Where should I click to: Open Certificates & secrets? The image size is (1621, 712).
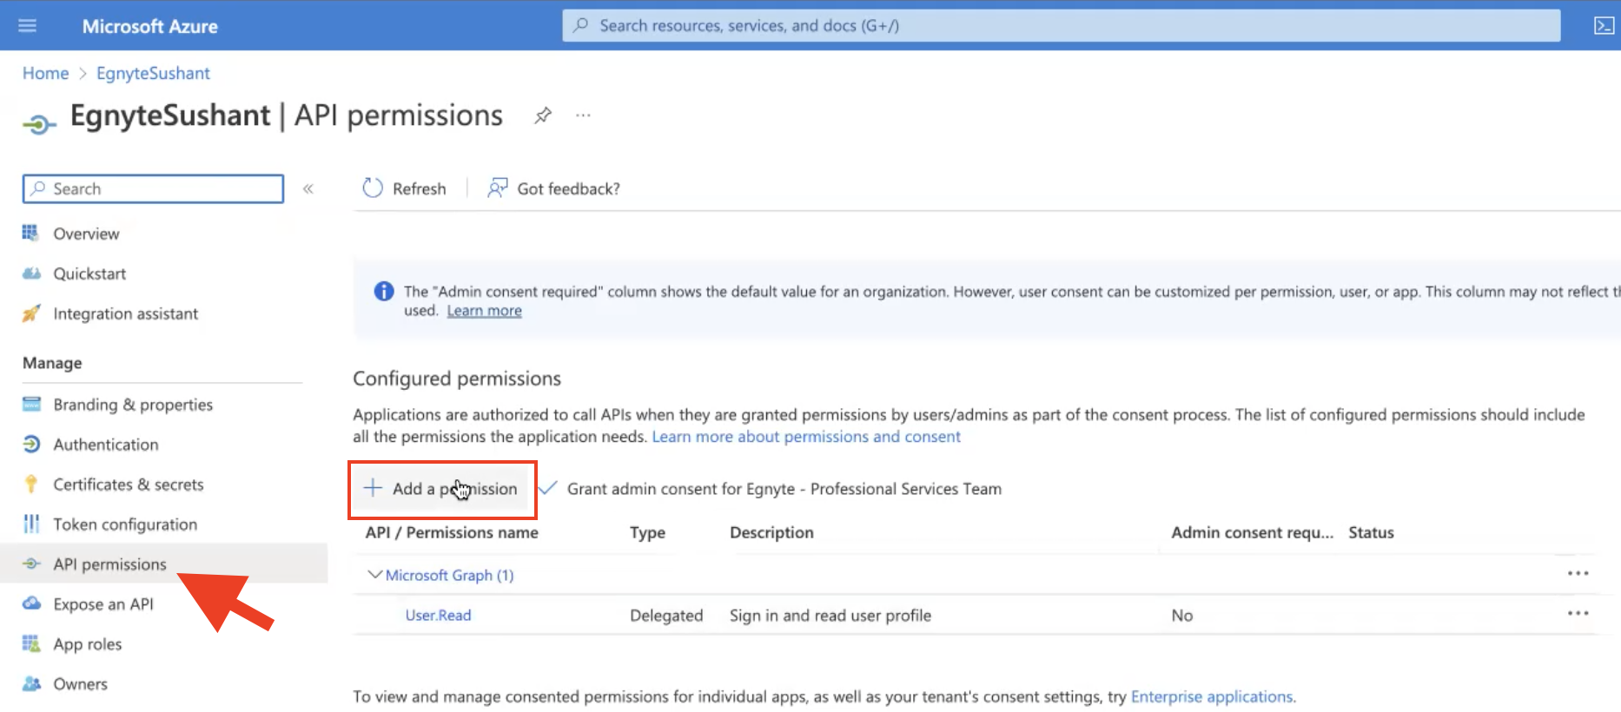(x=129, y=485)
